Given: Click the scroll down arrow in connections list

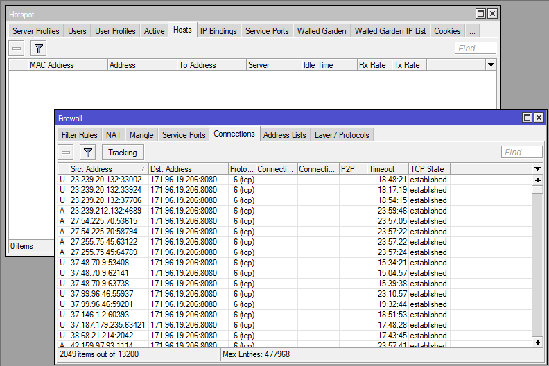Looking at the screenshot, I should pyautogui.click(x=537, y=342).
